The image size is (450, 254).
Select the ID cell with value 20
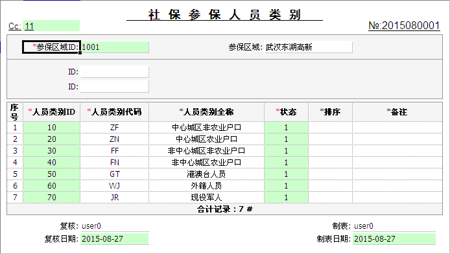tap(52, 139)
